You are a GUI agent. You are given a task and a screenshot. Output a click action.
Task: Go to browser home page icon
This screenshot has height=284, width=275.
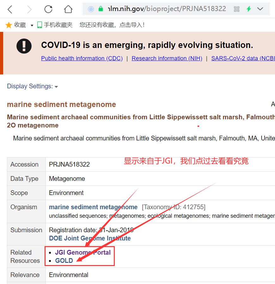[x=68, y=9]
